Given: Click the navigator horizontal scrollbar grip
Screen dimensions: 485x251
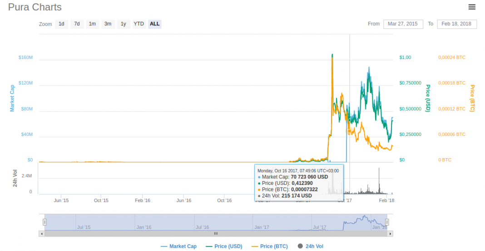Looking at the screenshot, I should (216, 234).
